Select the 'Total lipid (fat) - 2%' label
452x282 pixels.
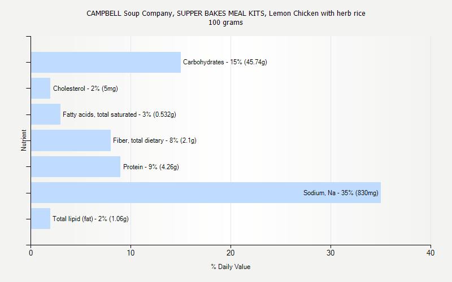point(90,219)
